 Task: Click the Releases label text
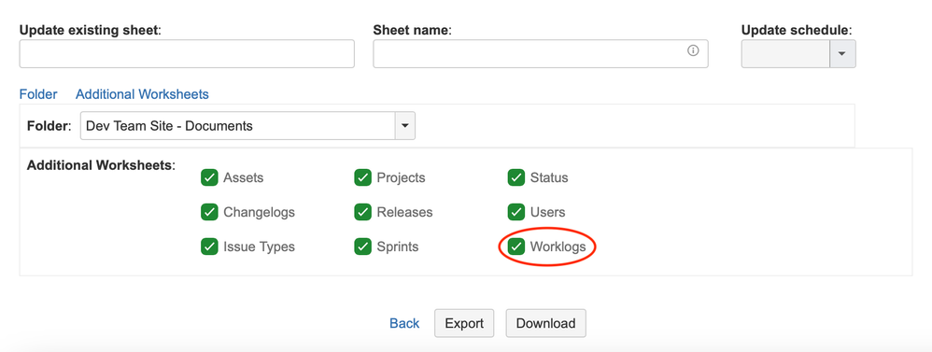pyautogui.click(x=404, y=212)
